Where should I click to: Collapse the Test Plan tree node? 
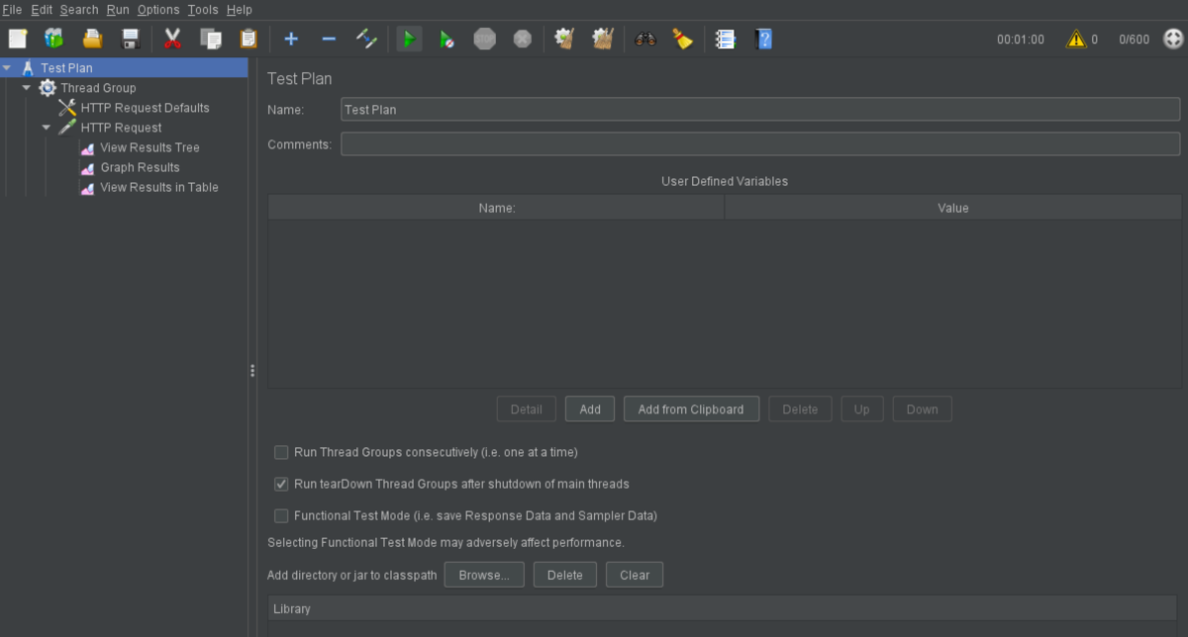coord(7,68)
